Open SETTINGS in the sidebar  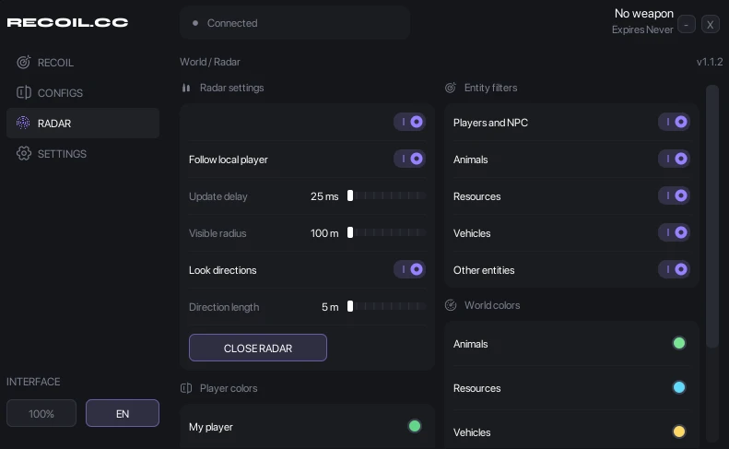point(83,154)
